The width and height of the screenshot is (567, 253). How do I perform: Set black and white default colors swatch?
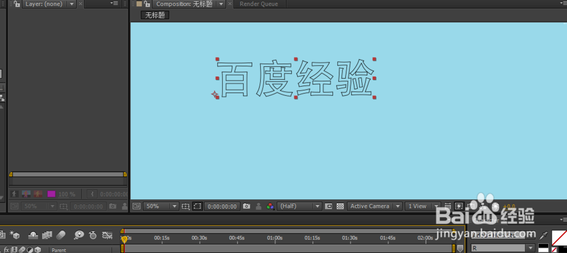click(x=543, y=248)
